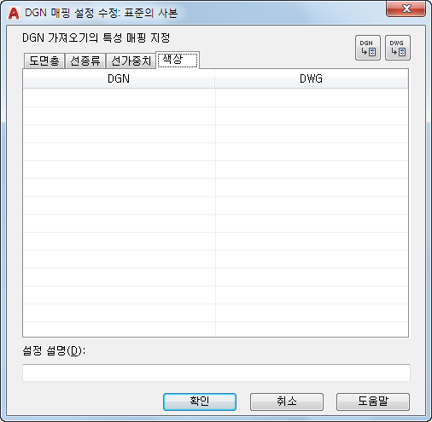Viewport: 432px width, 422px height.
Task: Click the AutoCAD logo in title bar
Action: click(14, 13)
